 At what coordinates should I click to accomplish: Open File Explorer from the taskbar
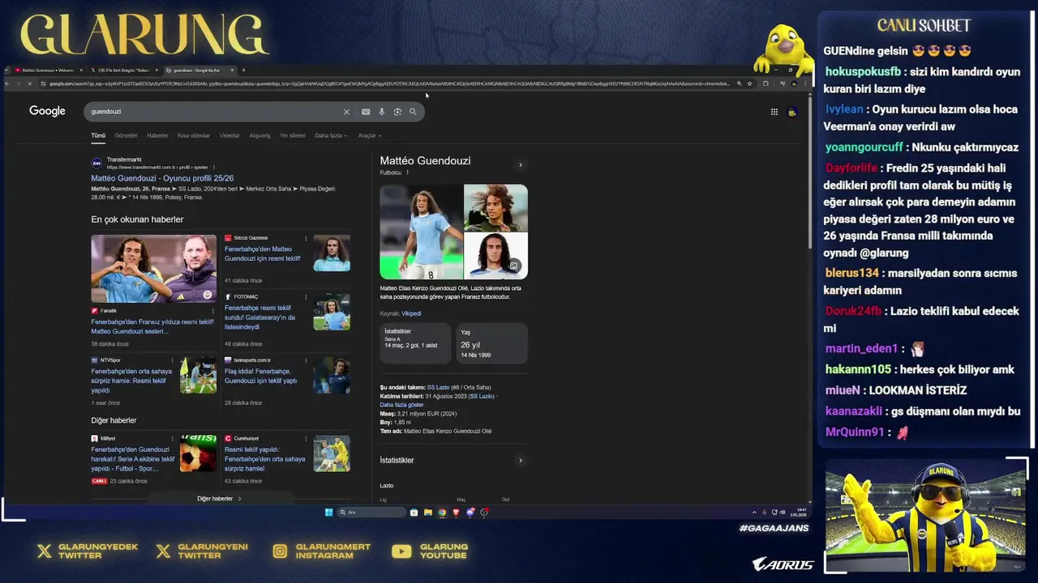coord(428,513)
